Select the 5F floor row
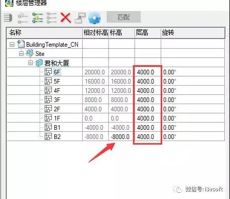The height and width of the screenshot is (199, 230). tap(116, 82)
